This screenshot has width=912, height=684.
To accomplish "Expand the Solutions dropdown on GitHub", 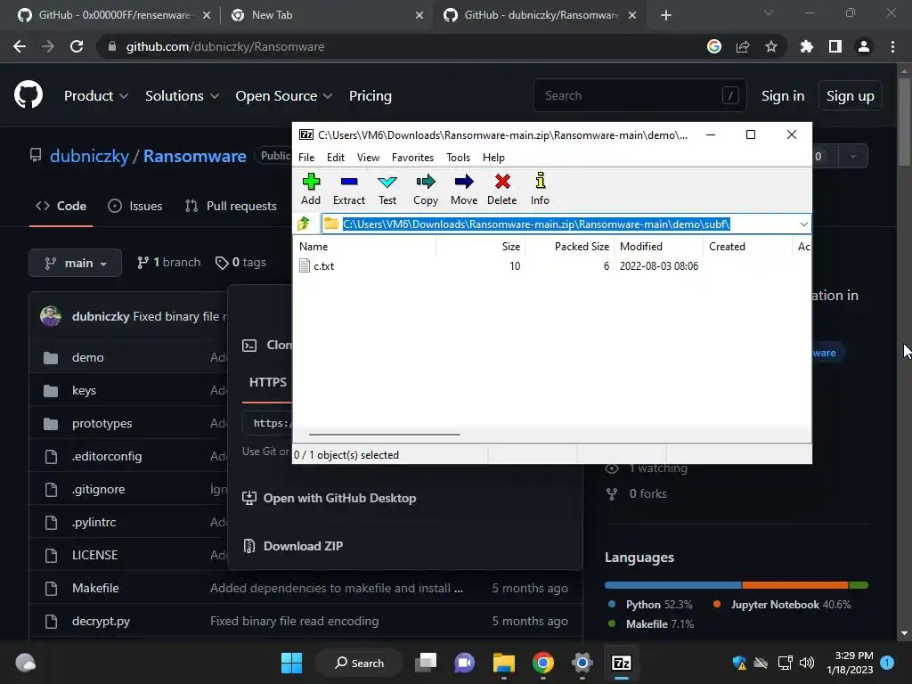I will click(x=182, y=96).
